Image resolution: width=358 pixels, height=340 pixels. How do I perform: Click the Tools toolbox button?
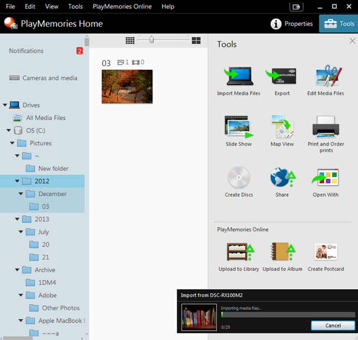[x=339, y=23]
